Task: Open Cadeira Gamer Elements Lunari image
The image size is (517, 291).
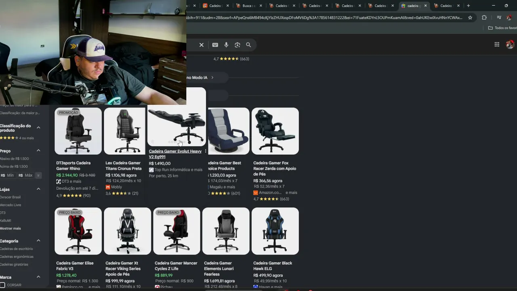Action: (226, 231)
